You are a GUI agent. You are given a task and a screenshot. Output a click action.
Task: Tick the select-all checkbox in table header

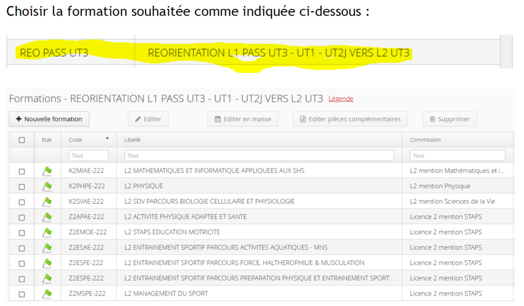21,140
